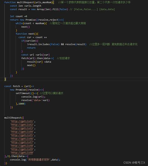Click the Chinese comment after 'function multiRequest'

[x=94, y=2]
